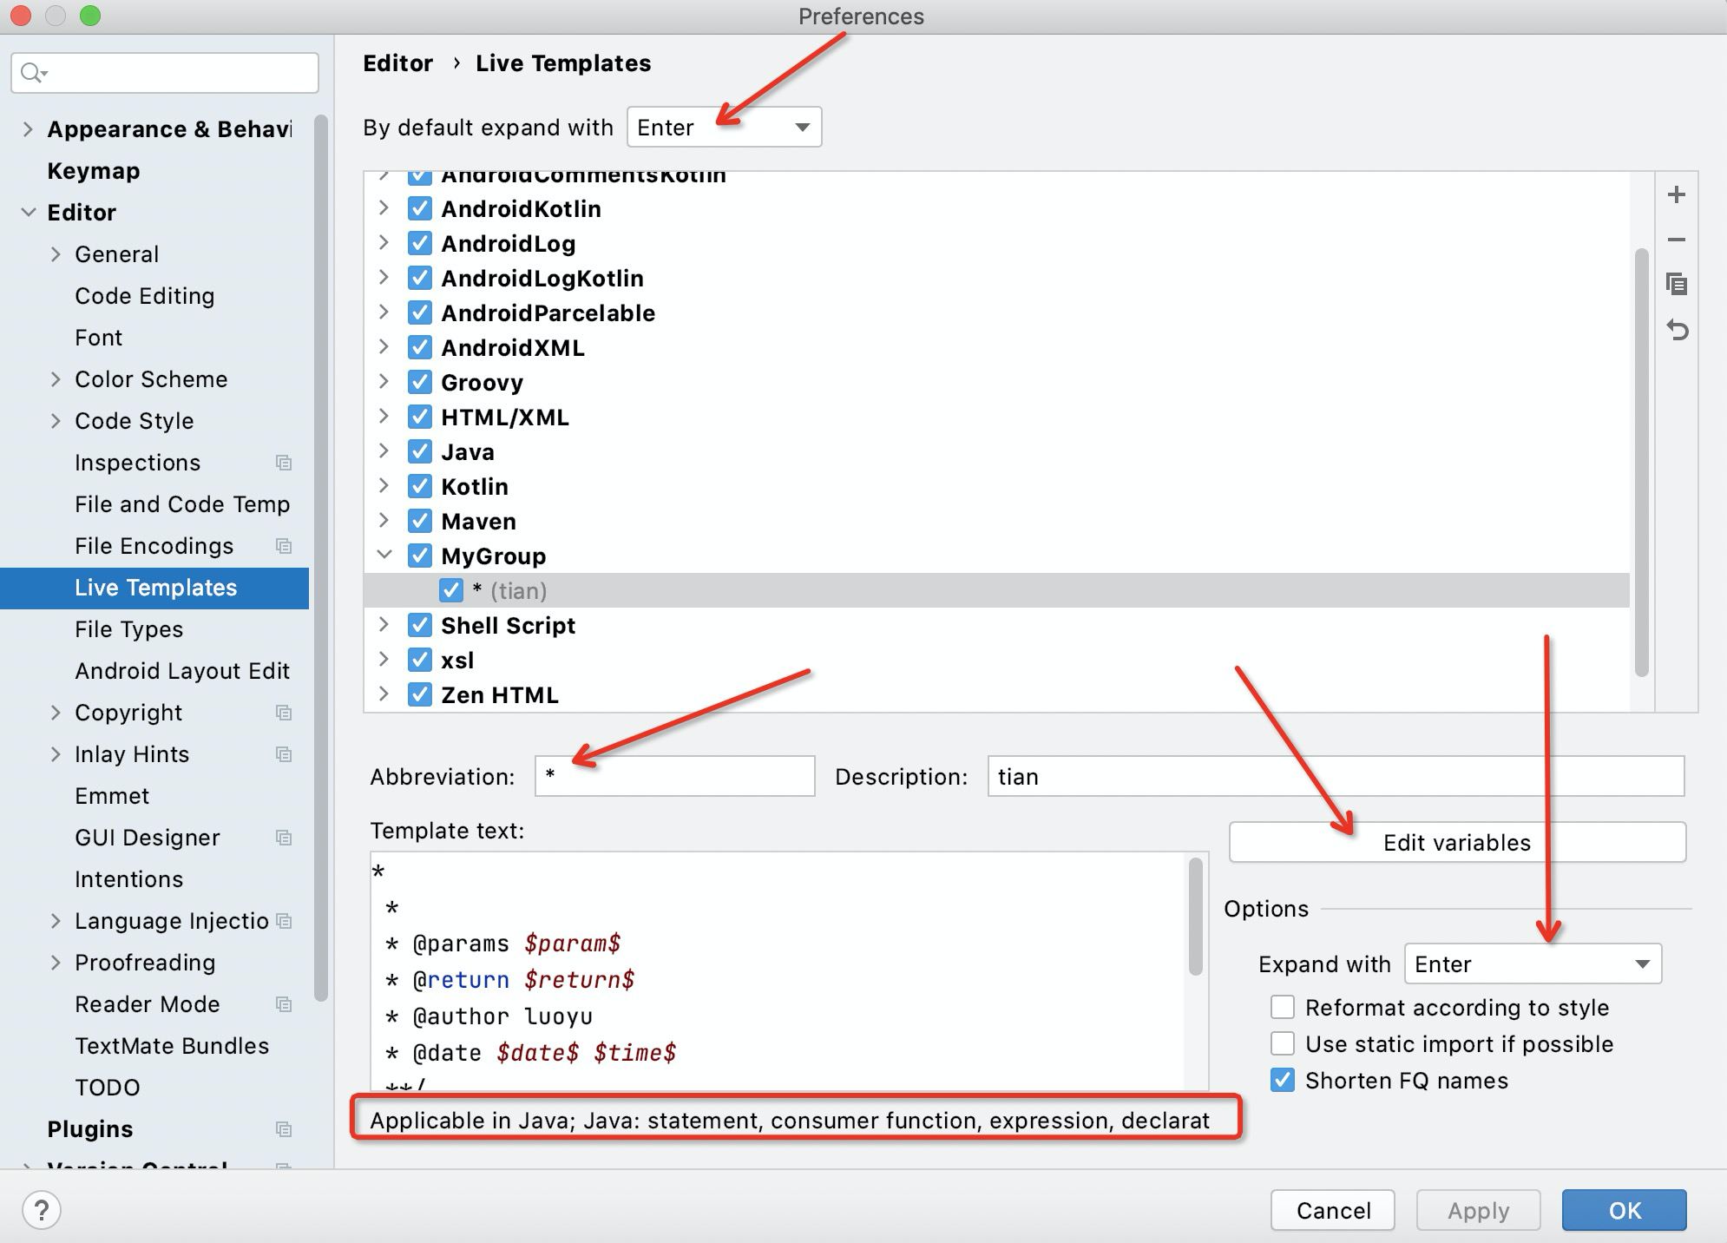Click the duplicate template icon
Screen dimensions: 1727x1243
(x=1676, y=285)
